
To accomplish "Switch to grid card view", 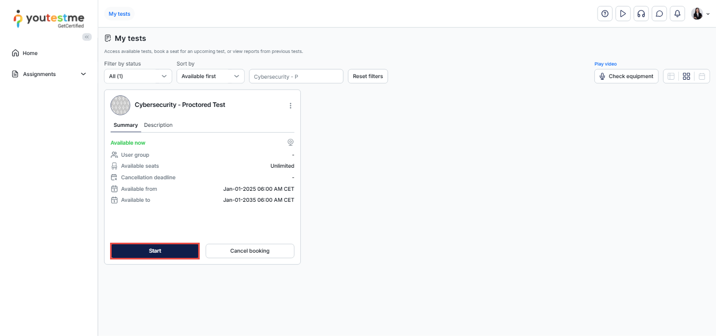I will 686,77.
